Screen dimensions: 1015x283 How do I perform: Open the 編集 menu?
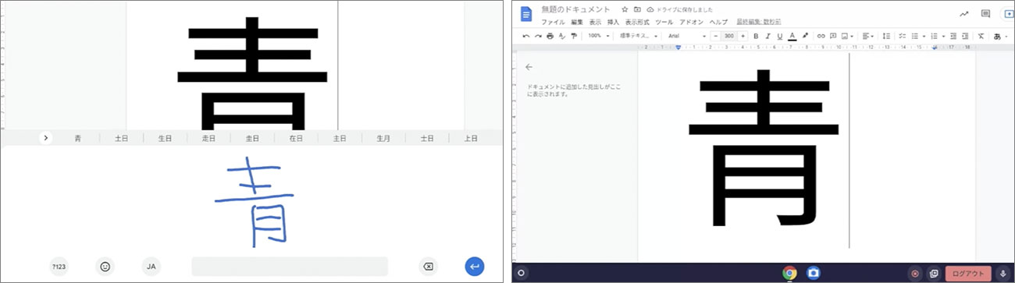click(x=577, y=22)
